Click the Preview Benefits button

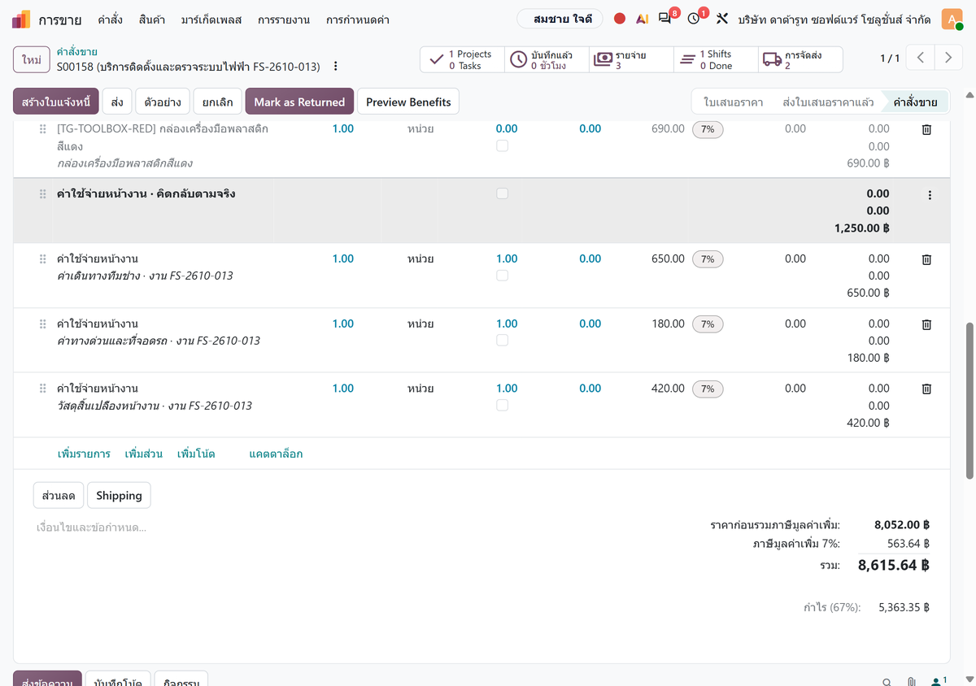[x=408, y=102]
